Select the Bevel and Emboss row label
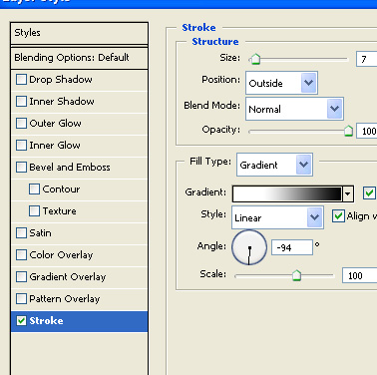 [x=70, y=168]
